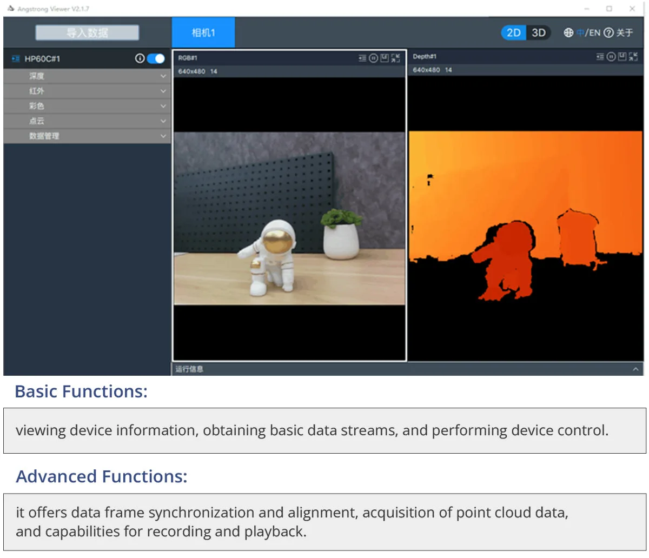Expand the 深度 section
This screenshot has height=558, width=649.
(x=87, y=76)
